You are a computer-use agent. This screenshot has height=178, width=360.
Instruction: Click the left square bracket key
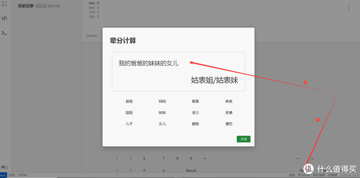pos(117,158)
